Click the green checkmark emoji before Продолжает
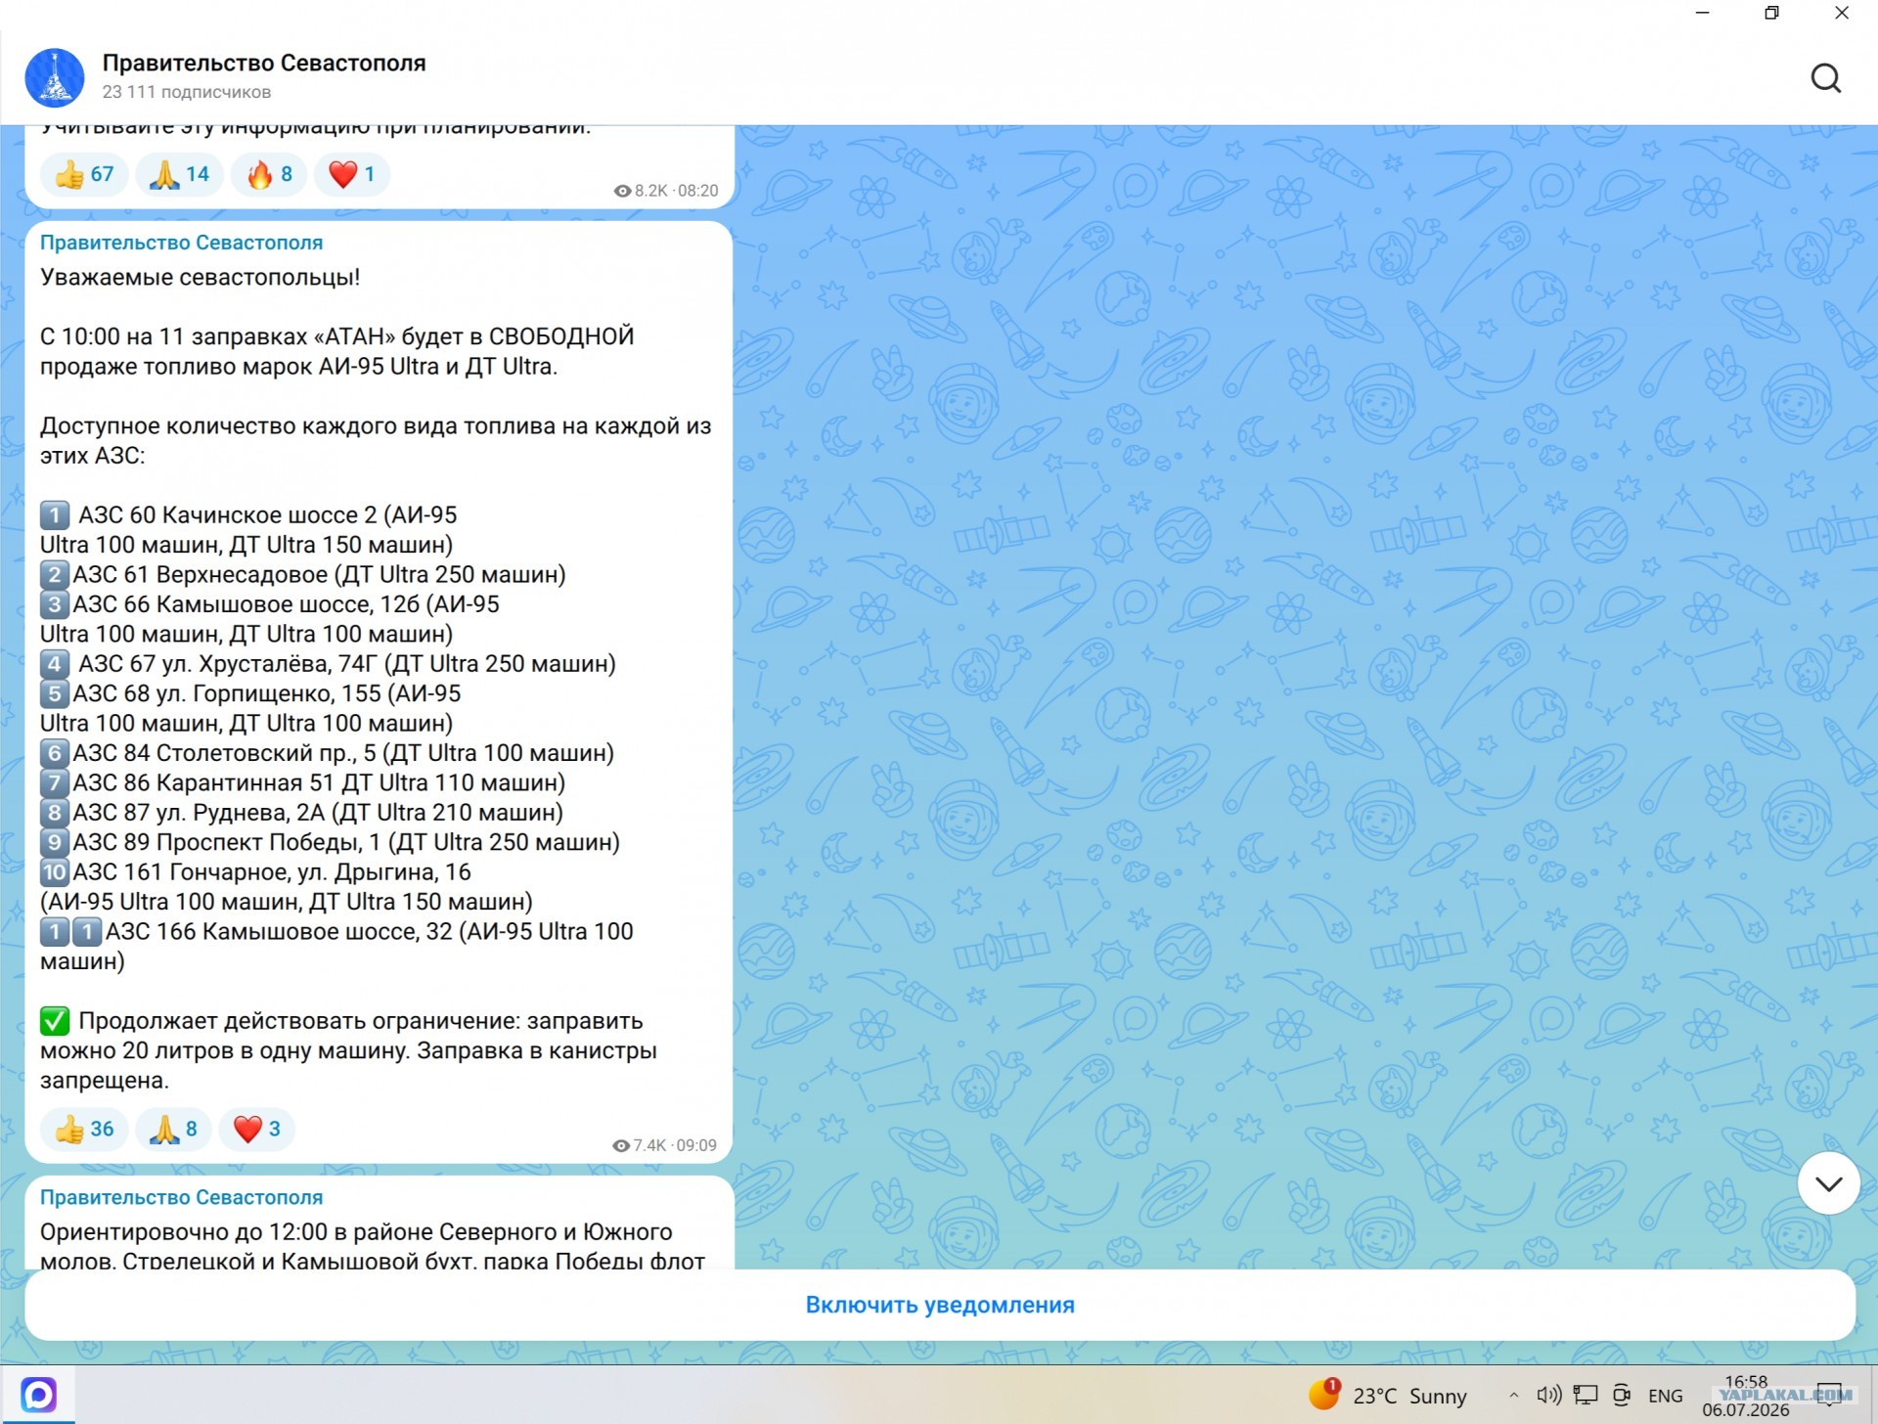The width and height of the screenshot is (1878, 1424). point(55,1021)
